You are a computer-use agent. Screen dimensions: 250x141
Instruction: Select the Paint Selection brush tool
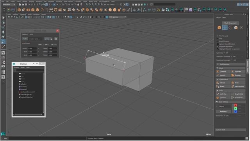pos(4,27)
